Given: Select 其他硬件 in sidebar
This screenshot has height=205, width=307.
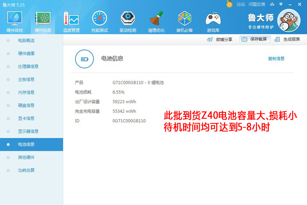Looking at the screenshot, I should [32, 157].
